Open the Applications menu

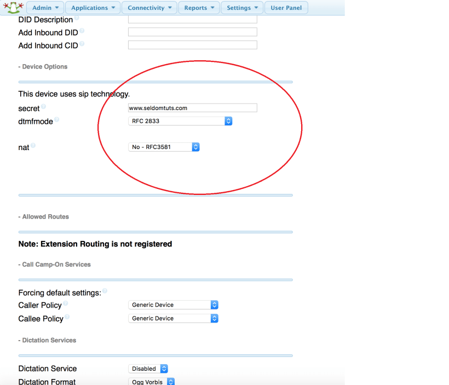(x=93, y=8)
